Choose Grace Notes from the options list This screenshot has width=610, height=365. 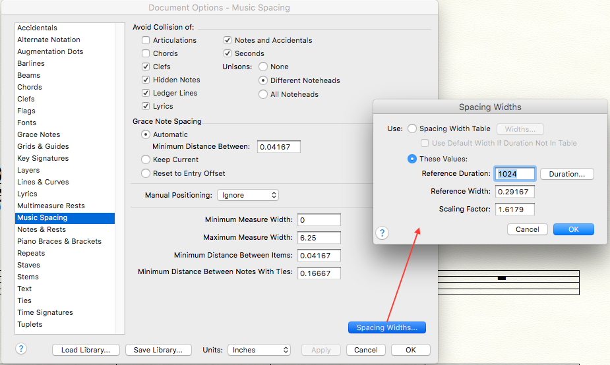click(38, 134)
